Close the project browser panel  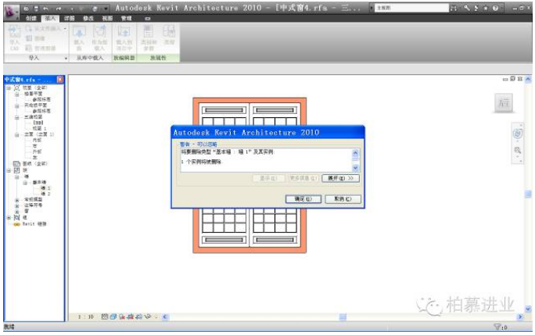(59, 79)
